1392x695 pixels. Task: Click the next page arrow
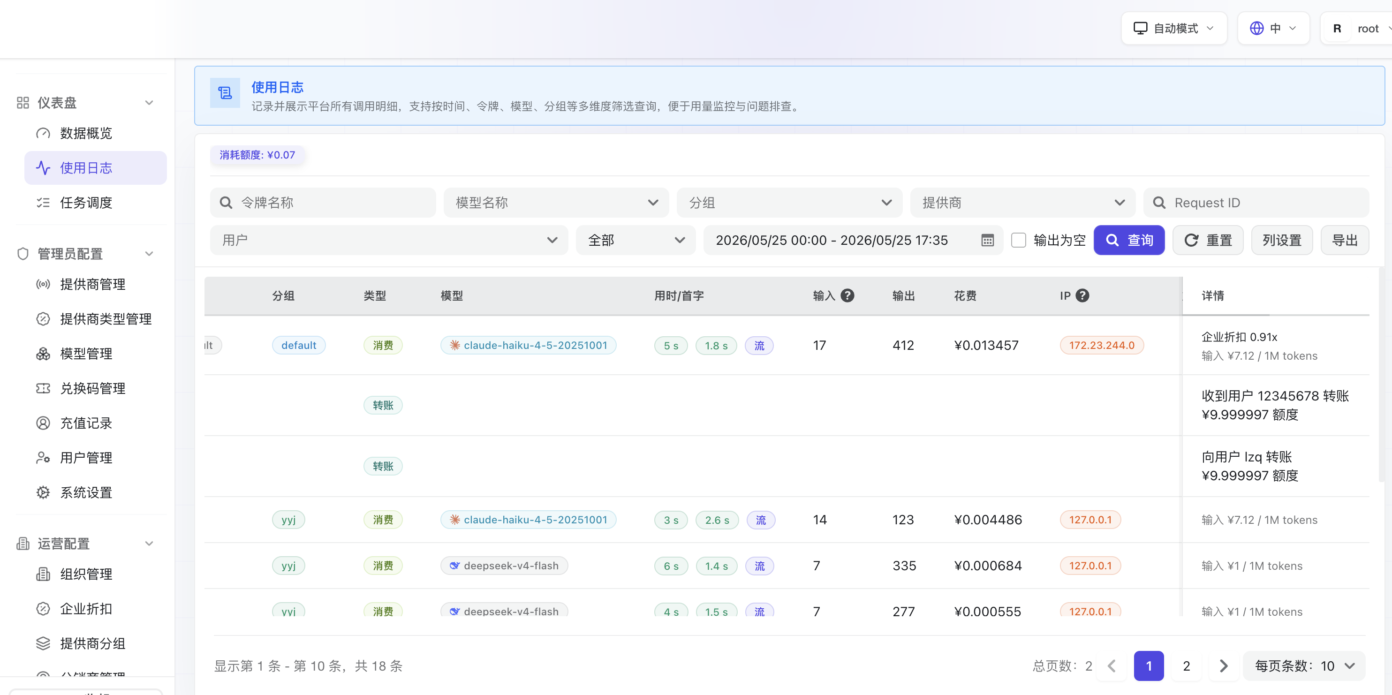tap(1224, 666)
